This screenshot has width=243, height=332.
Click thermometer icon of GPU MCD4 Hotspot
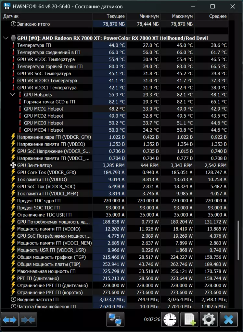pos(20,130)
